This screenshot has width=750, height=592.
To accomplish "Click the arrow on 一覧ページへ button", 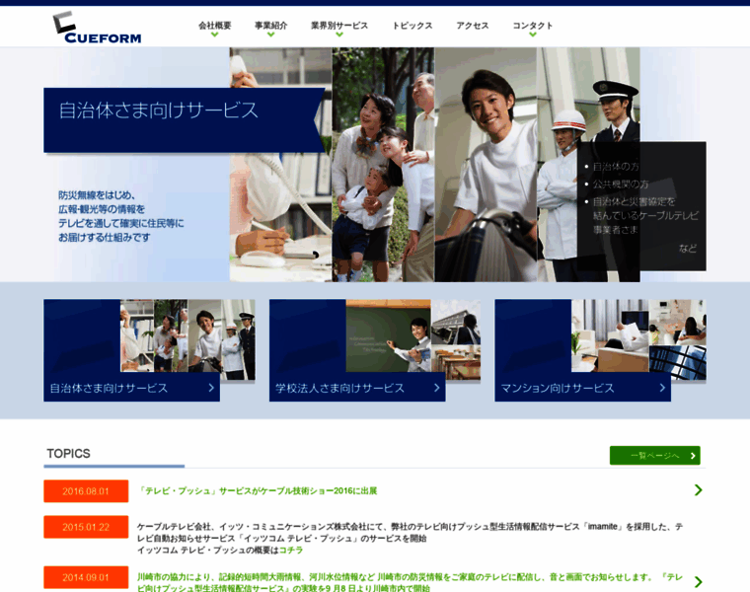I will point(693,456).
